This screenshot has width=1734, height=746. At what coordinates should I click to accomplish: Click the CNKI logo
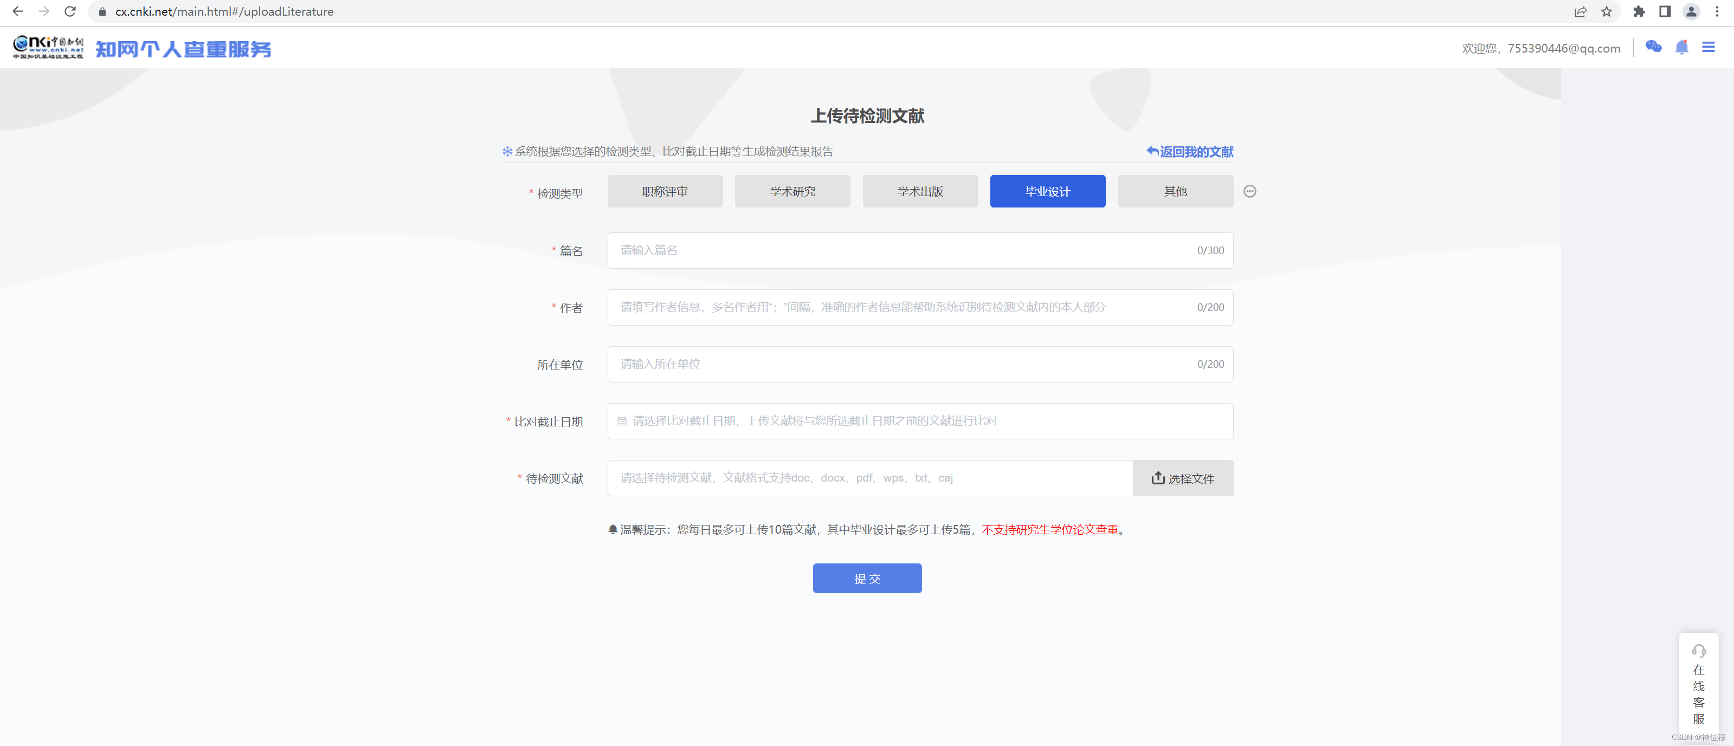point(48,47)
